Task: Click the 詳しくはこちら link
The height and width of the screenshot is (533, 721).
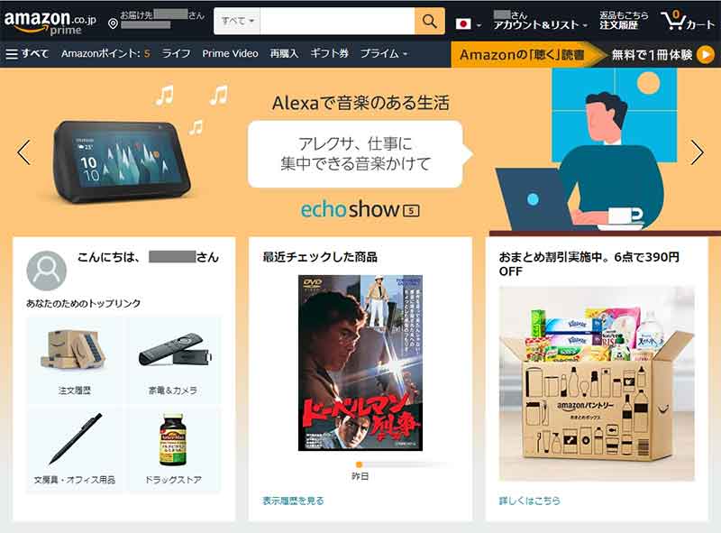Action: (x=530, y=501)
